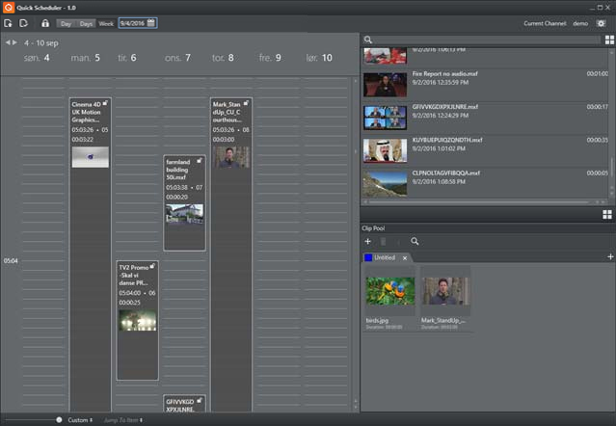Image resolution: width=616 pixels, height=426 pixels.
Task: Click the new schedule file icon
Action: point(8,23)
